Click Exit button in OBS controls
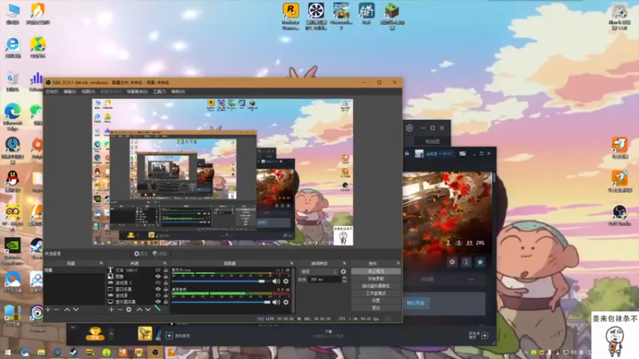 tap(375, 308)
